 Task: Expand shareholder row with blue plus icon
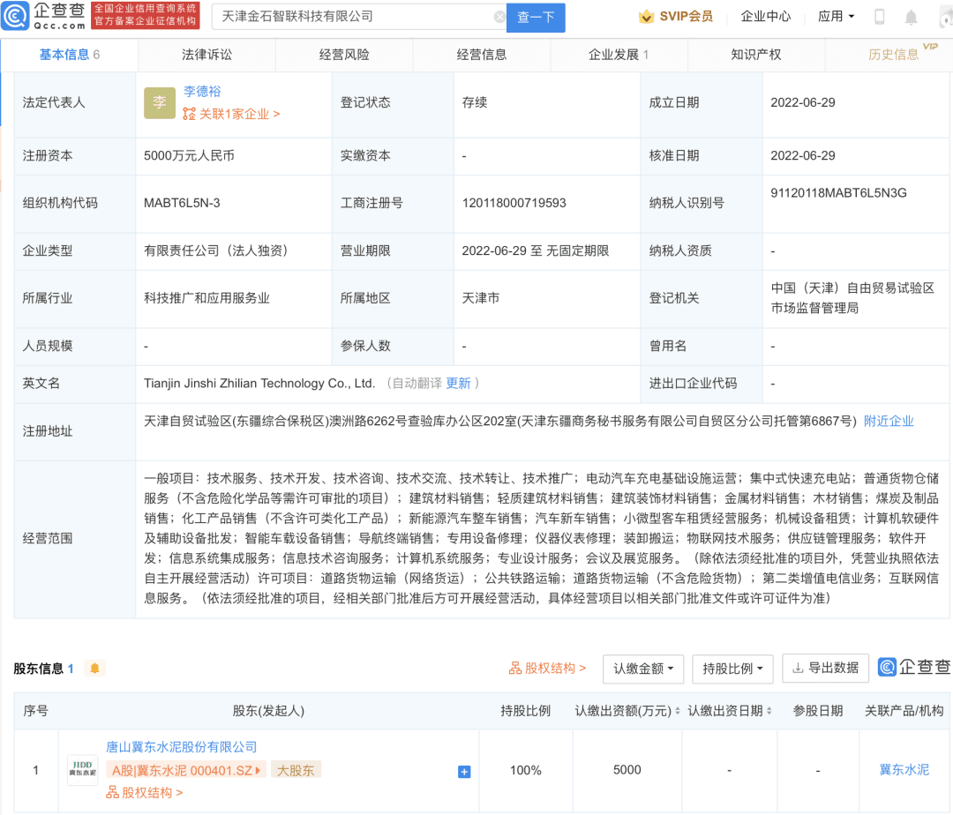click(464, 772)
